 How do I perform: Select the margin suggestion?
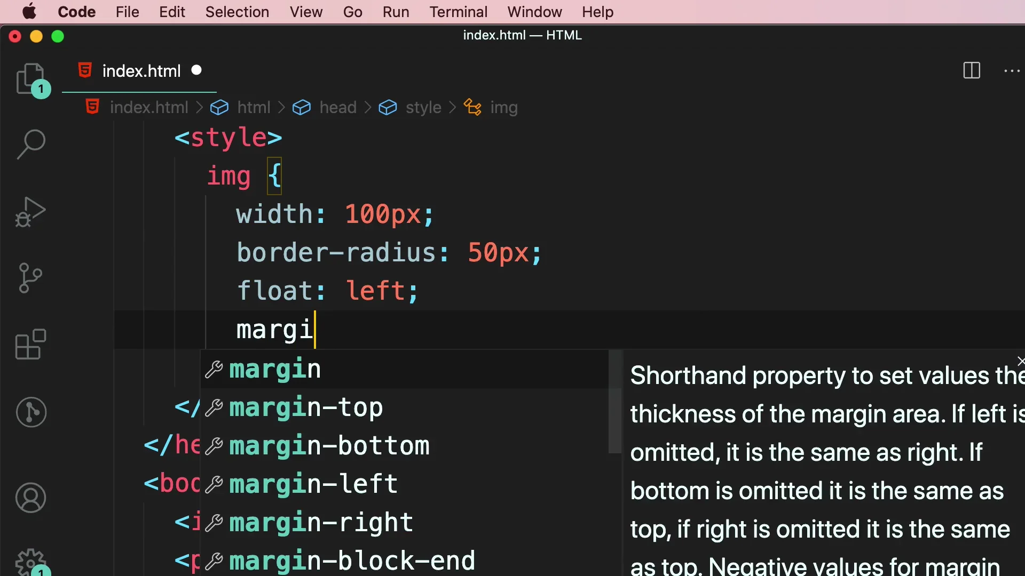click(x=405, y=369)
